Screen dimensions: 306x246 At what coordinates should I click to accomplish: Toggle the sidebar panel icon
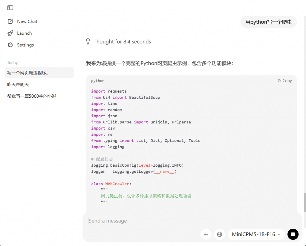coord(10,7)
